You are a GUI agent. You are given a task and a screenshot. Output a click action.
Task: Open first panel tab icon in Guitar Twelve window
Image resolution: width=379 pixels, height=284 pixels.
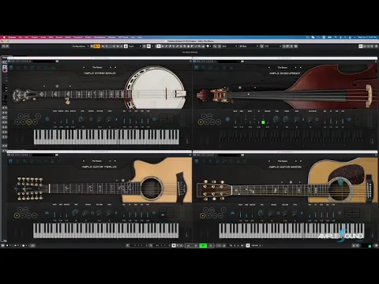coord(11,161)
